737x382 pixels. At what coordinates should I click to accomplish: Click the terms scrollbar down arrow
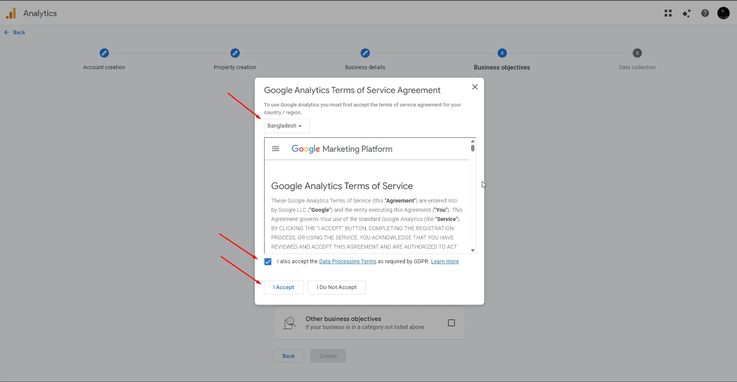[x=473, y=251]
